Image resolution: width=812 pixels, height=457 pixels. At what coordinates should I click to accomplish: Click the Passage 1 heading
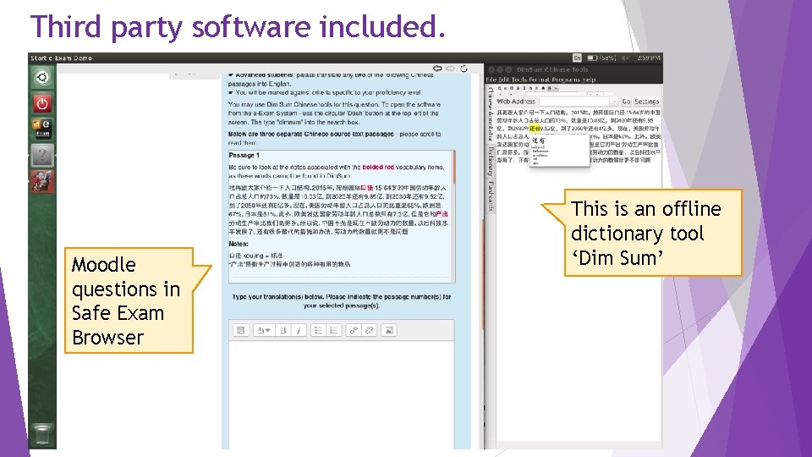click(244, 155)
